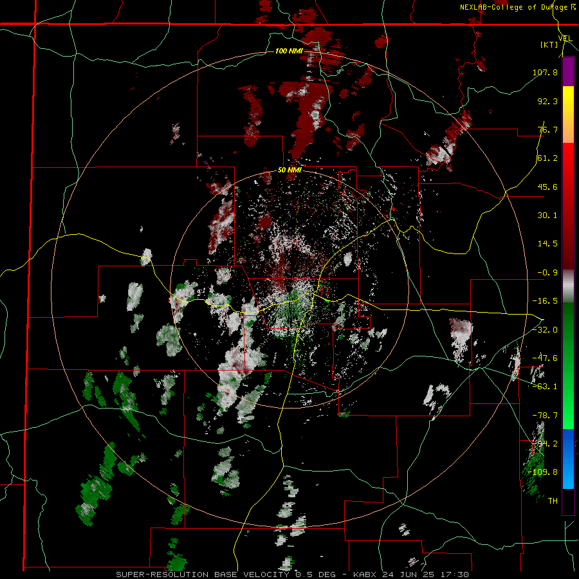Click the -47.6 velocity scale value
Viewport: 579px width, 579px height.
pyautogui.click(x=545, y=358)
